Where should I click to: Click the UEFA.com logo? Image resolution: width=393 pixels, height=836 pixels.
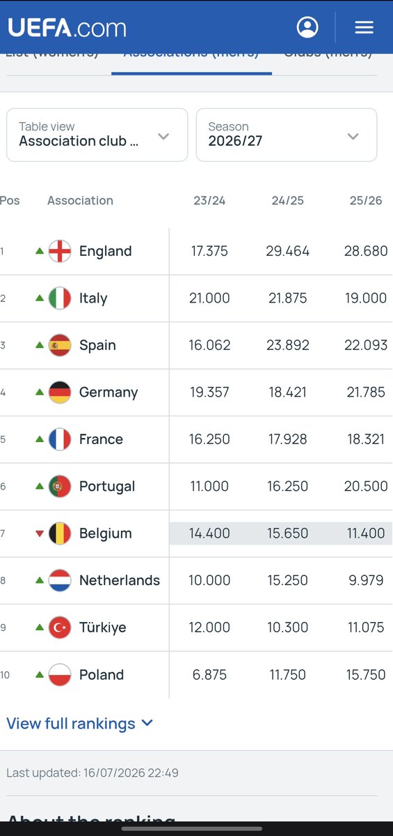67,28
